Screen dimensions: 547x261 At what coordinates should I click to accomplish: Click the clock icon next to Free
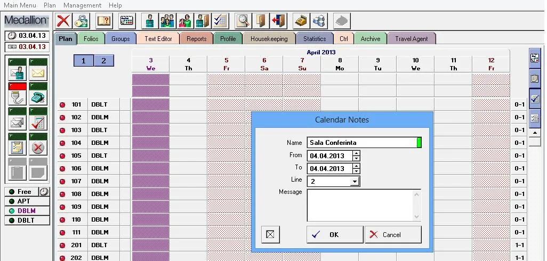(44, 192)
